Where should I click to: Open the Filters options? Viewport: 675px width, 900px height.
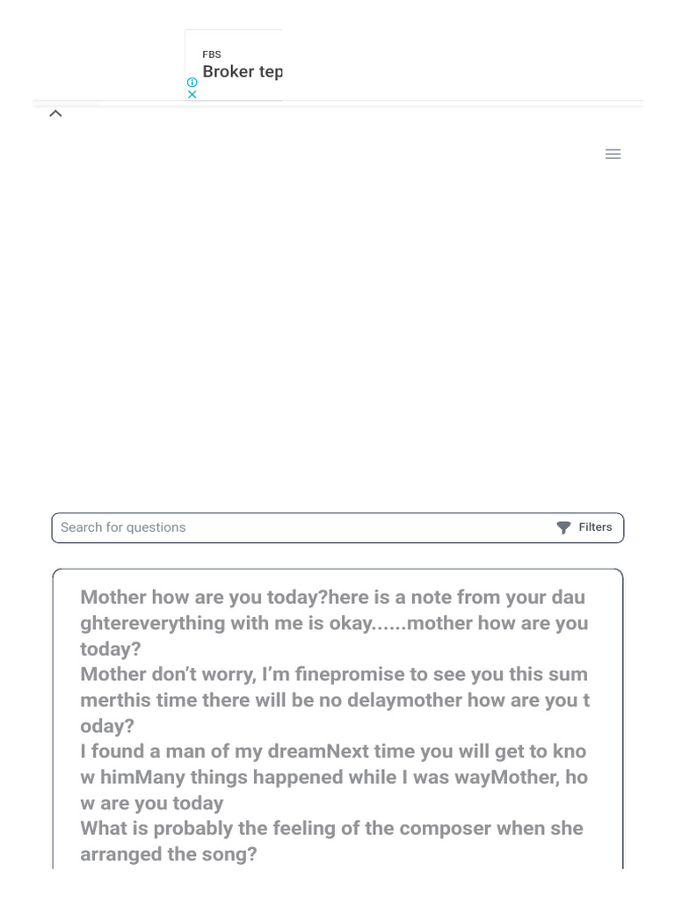click(595, 527)
